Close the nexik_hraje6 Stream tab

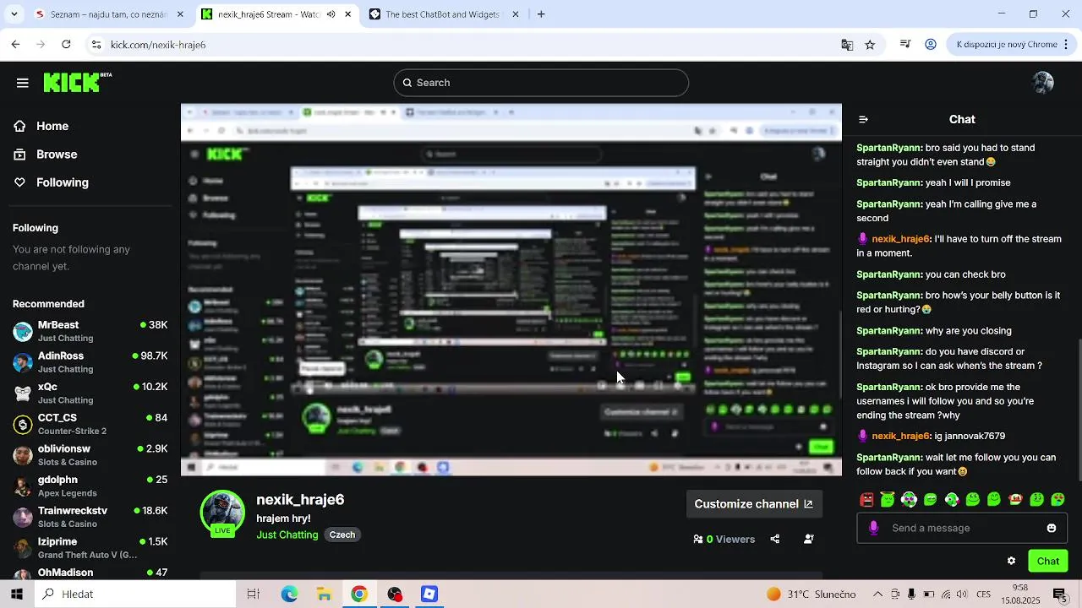point(347,14)
